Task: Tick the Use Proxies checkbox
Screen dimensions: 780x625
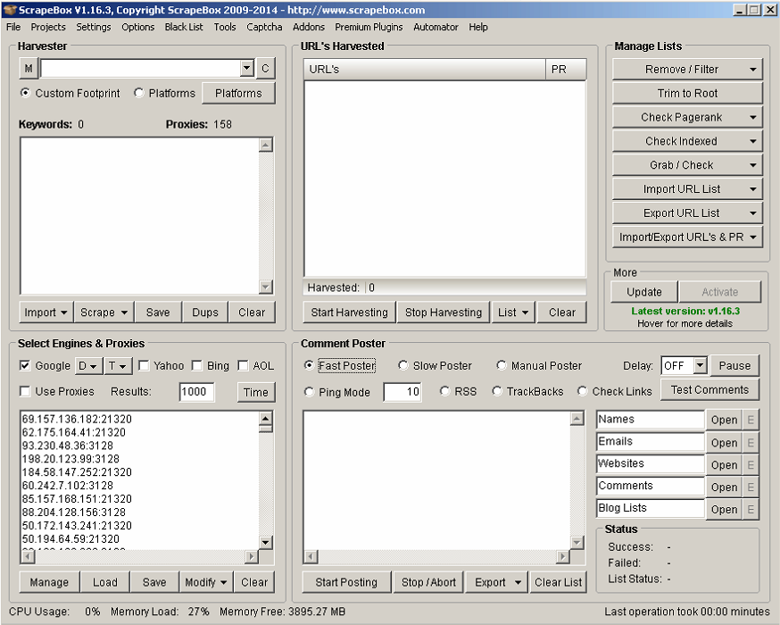Action: 24,392
